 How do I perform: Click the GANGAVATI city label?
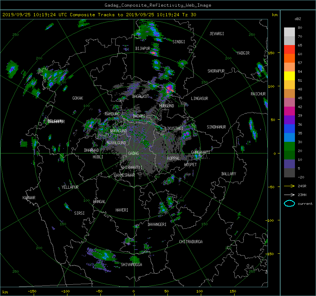pyautogui.click(x=200, y=152)
